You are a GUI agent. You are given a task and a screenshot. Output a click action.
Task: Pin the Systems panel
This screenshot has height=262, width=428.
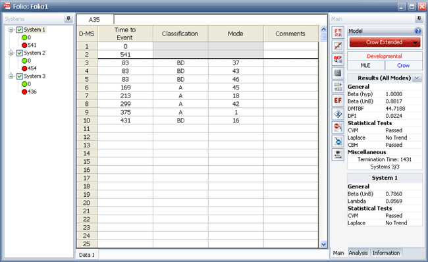click(x=68, y=19)
